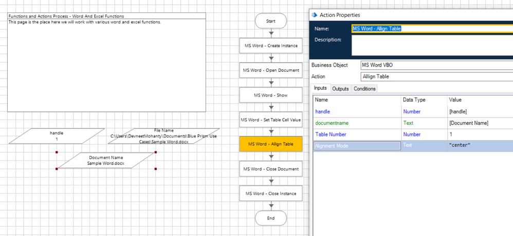Select the handle data item
The width and height of the screenshot is (513, 236).
pyautogui.click(x=57, y=136)
